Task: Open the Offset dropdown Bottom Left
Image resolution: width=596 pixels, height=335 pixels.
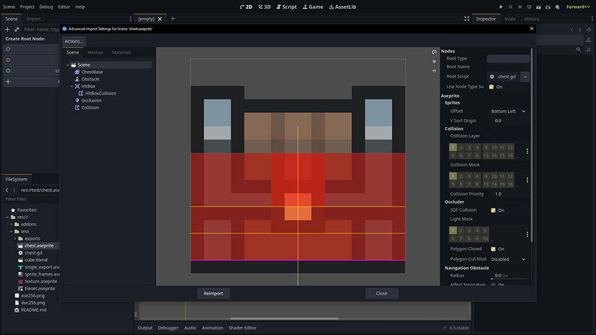Action: 508,111
